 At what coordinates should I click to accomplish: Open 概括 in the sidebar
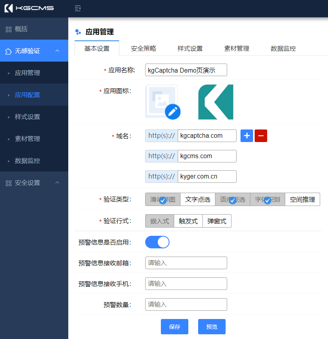pos(34,29)
